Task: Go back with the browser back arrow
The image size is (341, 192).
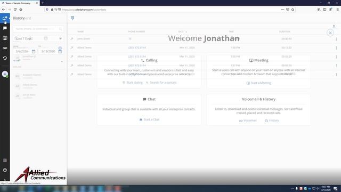Action: tap(4, 10)
